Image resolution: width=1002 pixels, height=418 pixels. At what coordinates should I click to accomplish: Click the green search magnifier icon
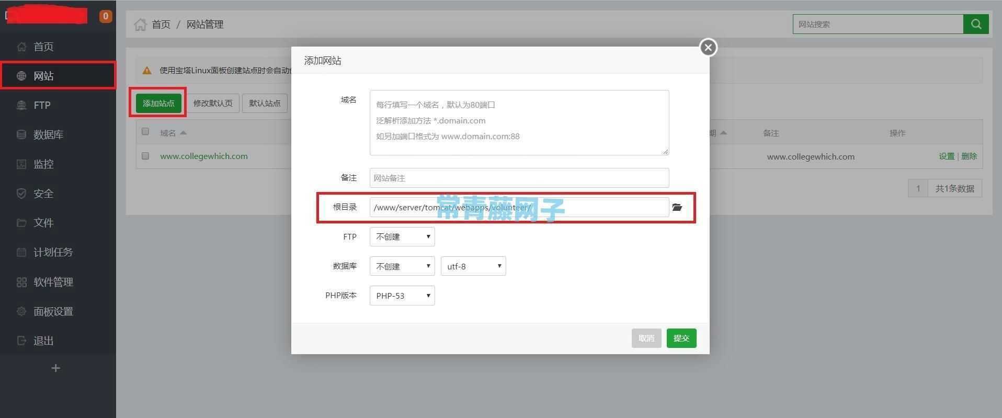(x=976, y=24)
